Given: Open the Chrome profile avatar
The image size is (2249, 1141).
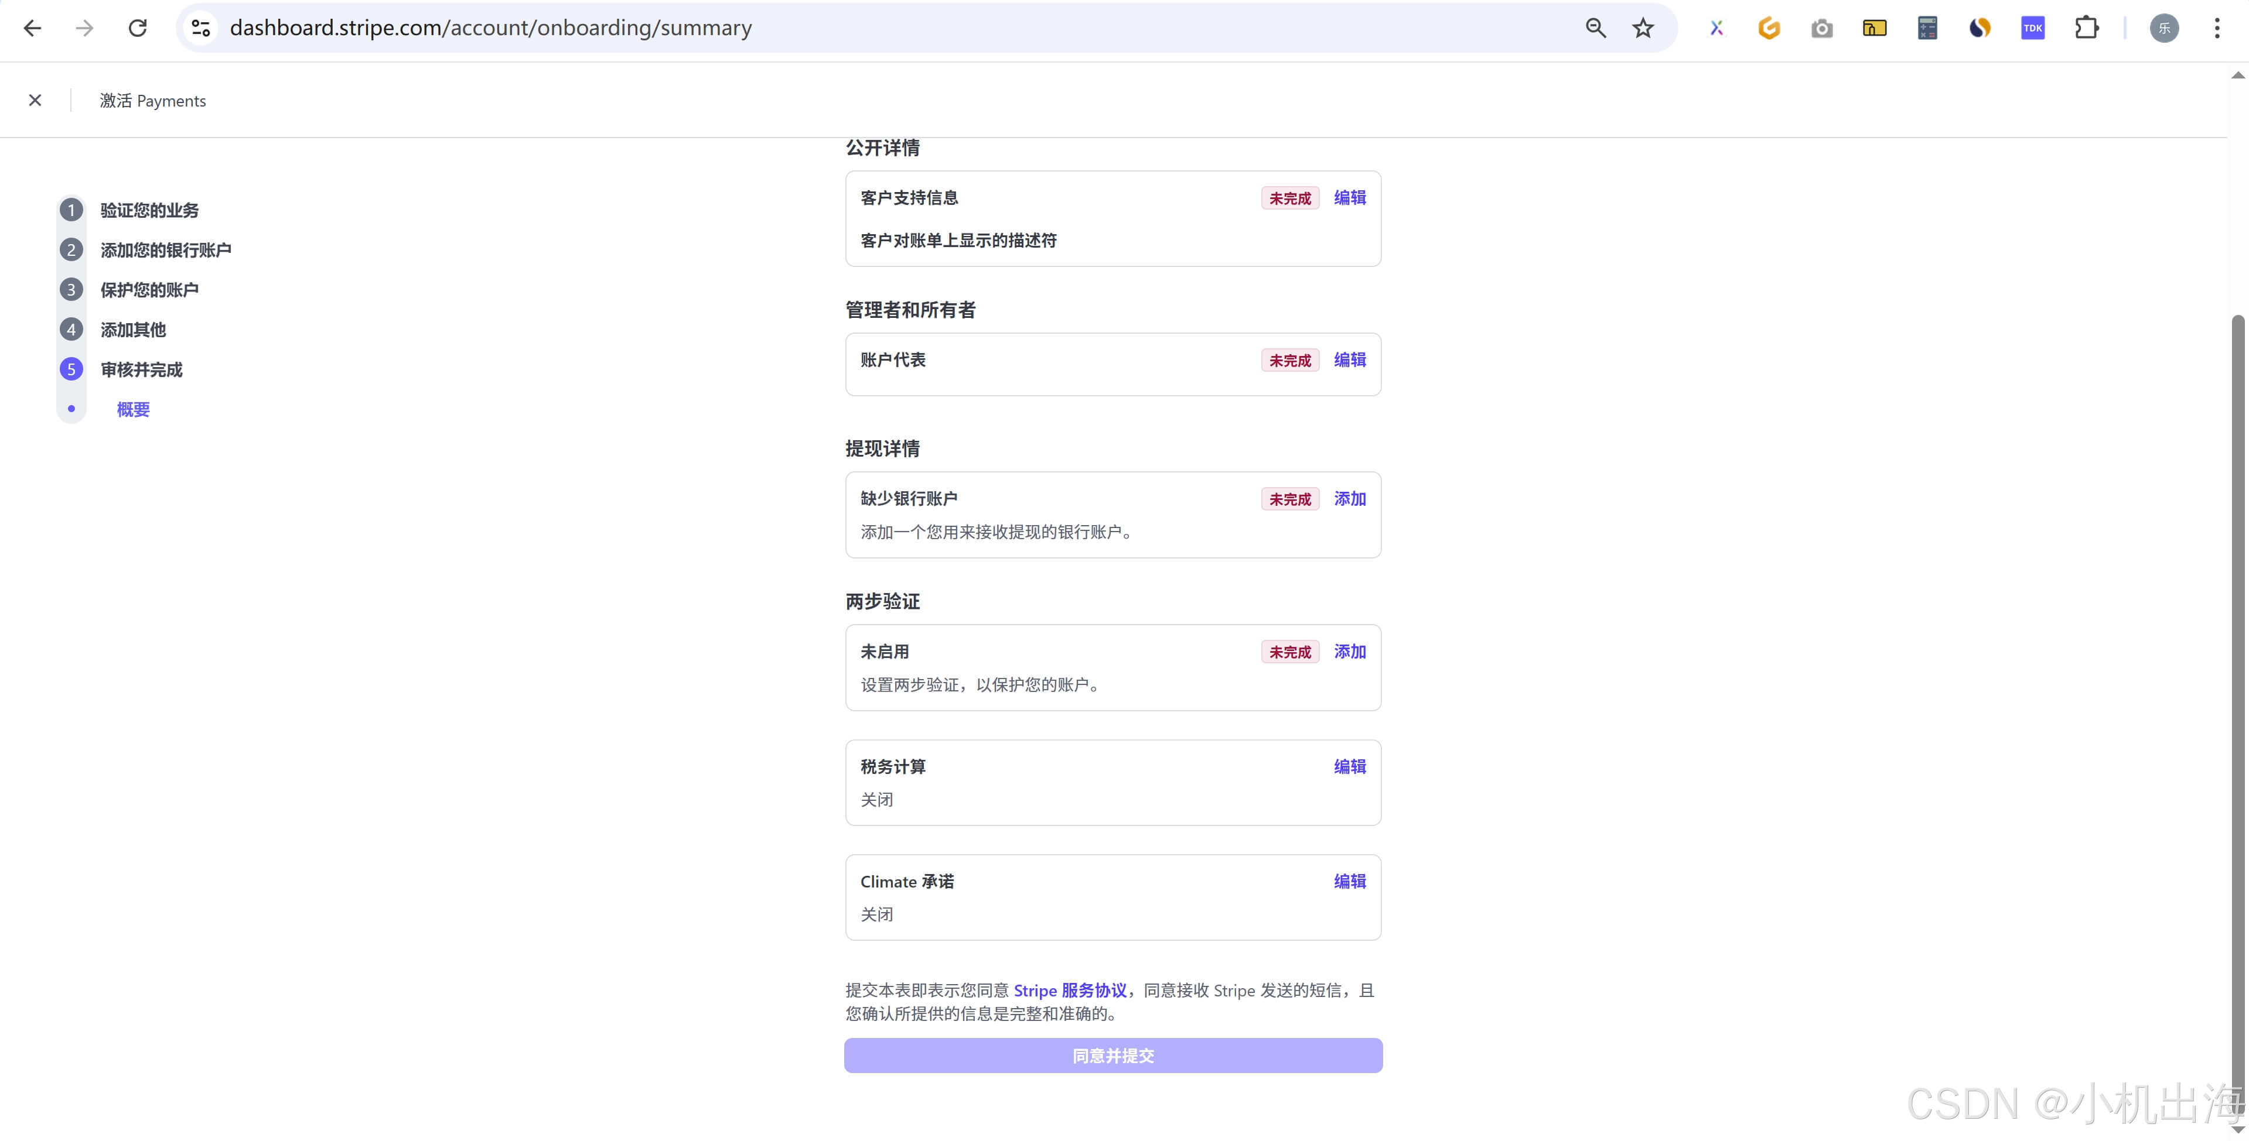Looking at the screenshot, I should click(x=2163, y=28).
